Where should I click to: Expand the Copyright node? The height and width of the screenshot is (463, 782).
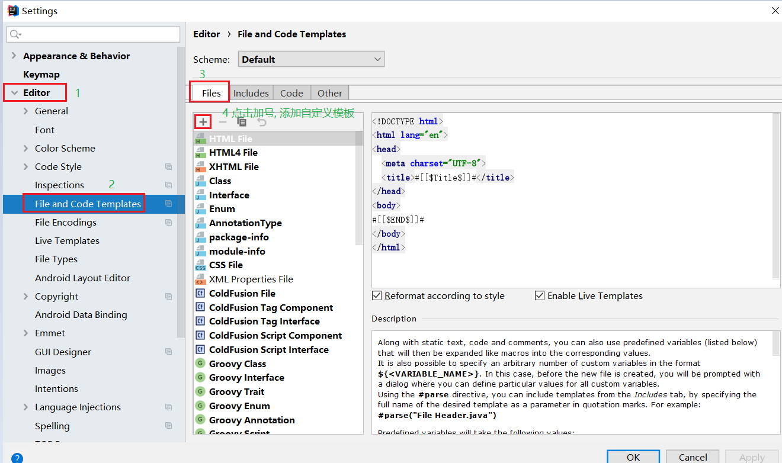coord(25,297)
